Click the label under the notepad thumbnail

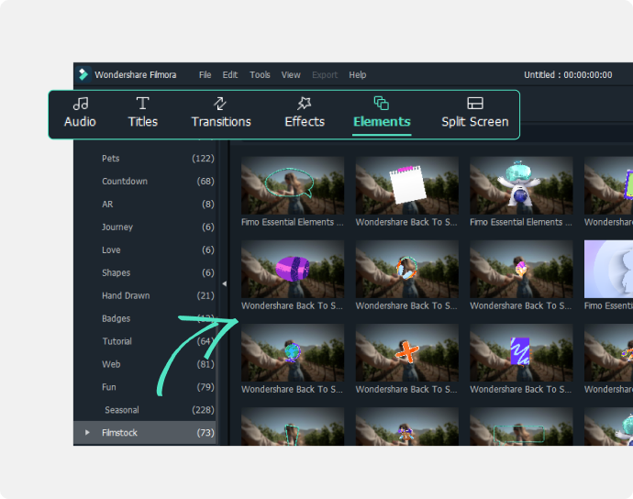click(406, 222)
